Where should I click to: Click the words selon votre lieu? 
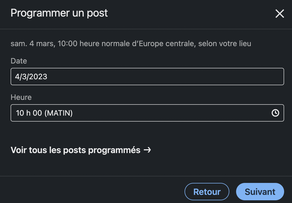(225, 43)
